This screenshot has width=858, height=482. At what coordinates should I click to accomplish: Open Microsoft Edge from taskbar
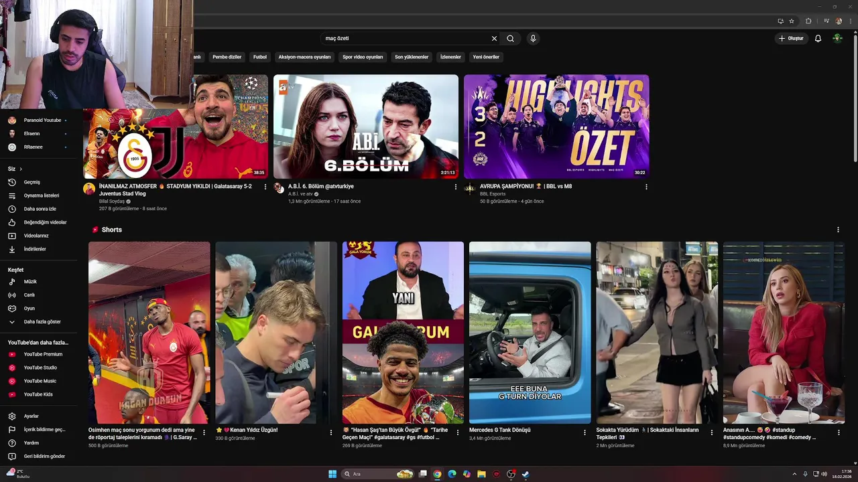pos(452,474)
